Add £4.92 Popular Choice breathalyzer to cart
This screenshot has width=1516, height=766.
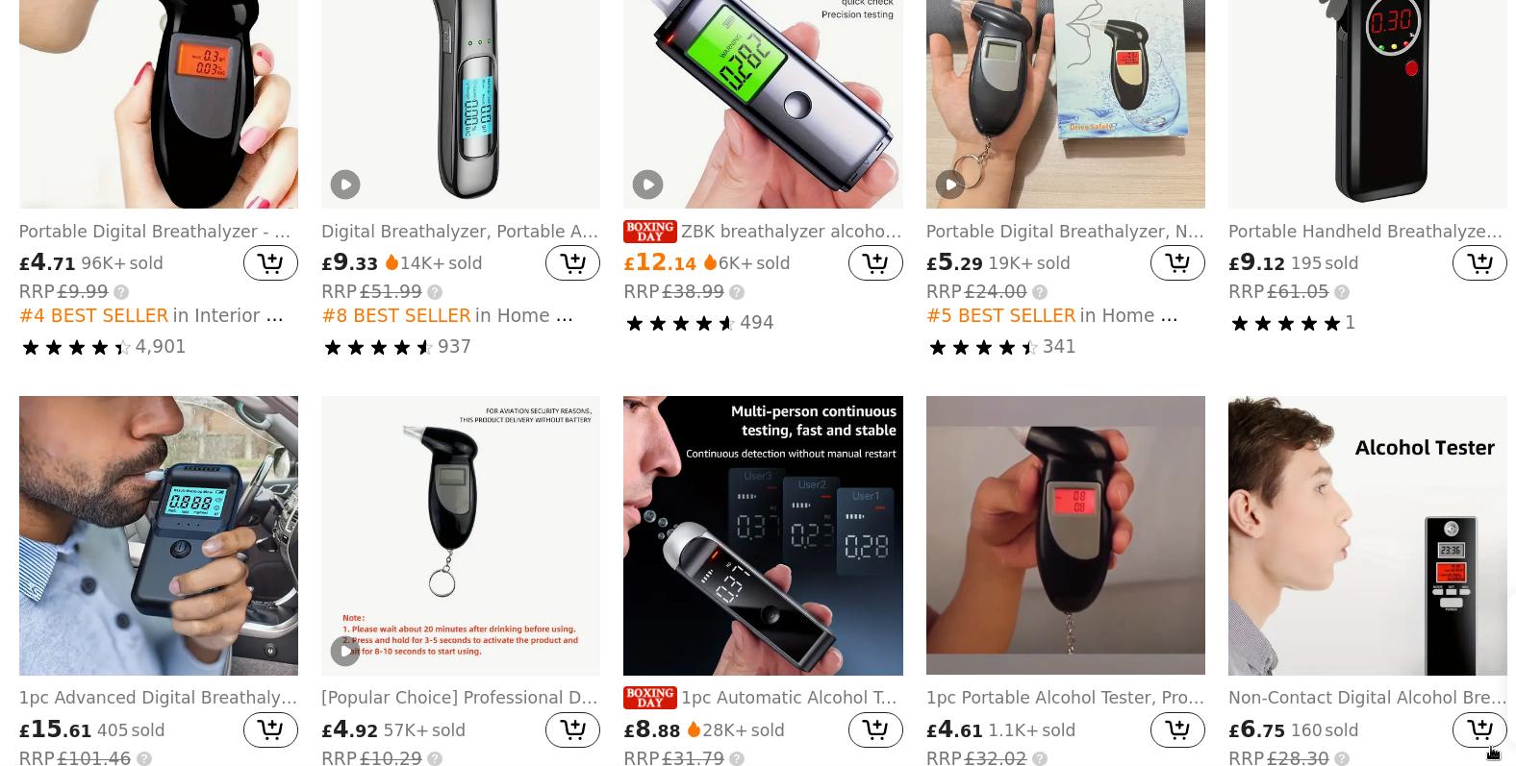tap(572, 729)
